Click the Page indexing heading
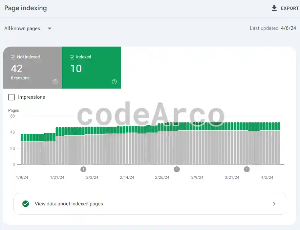Screen dimensions: 300x230 [x=26, y=8]
